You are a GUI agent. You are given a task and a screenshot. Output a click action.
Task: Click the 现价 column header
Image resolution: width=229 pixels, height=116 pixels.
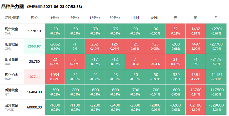pyautogui.click(x=34, y=18)
